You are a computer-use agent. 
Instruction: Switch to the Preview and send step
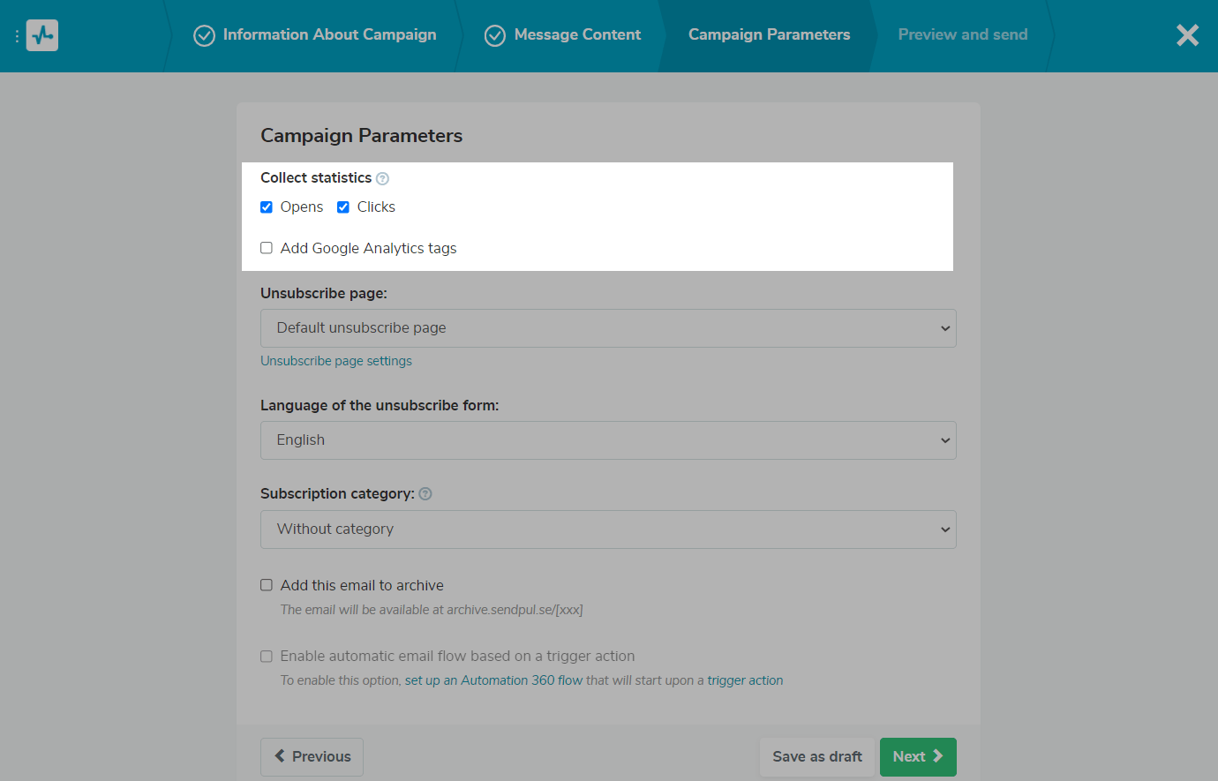(x=962, y=34)
